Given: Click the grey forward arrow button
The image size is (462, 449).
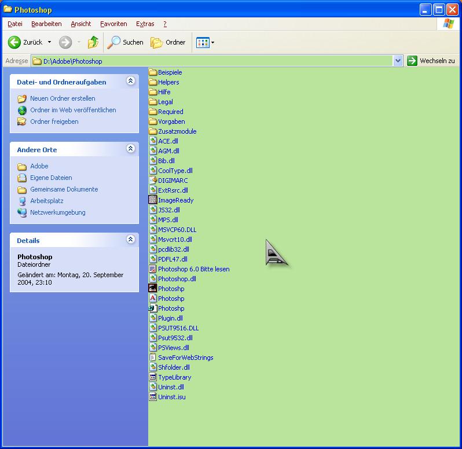Looking at the screenshot, I should coord(65,42).
